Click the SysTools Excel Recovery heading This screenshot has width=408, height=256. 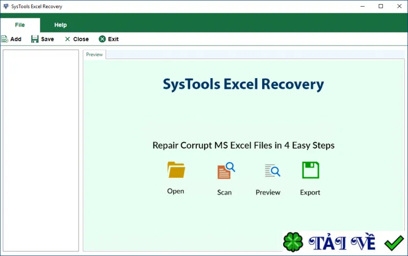click(243, 84)
